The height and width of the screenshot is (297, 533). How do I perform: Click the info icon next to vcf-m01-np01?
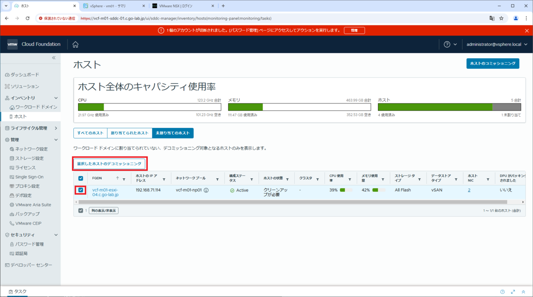207,190
